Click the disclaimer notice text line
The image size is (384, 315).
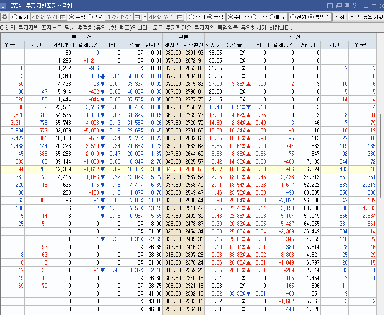tap(146, 28)
